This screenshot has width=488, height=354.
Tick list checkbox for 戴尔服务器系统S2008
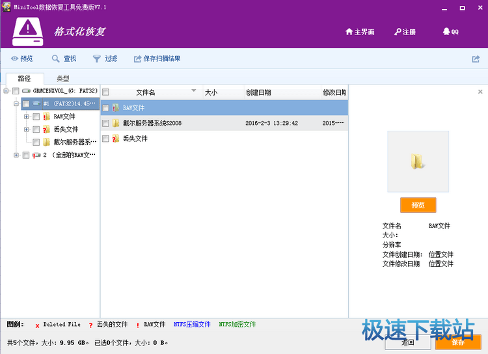click(105, 123)
